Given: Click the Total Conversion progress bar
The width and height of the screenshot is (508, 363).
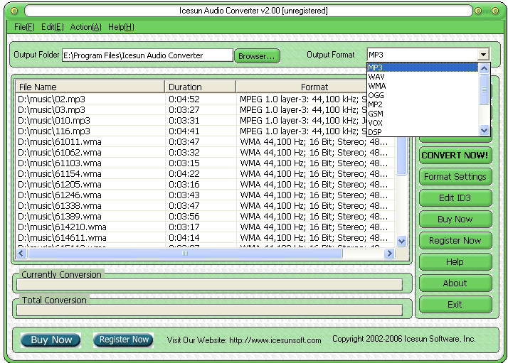Looking at the screenshot, I should [x=209, y=310].
